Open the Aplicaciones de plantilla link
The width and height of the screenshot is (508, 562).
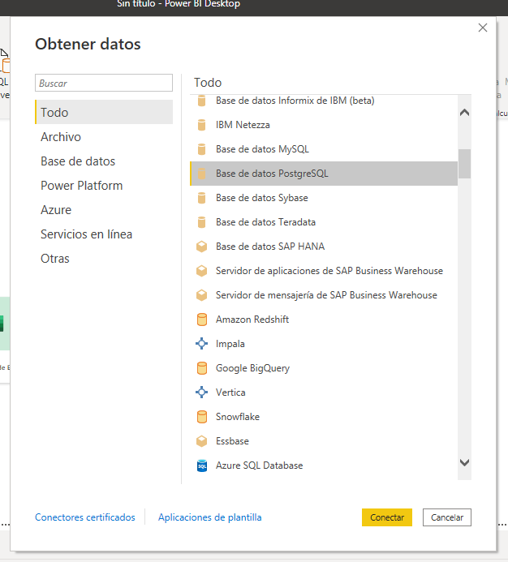[x=210, y=517]
